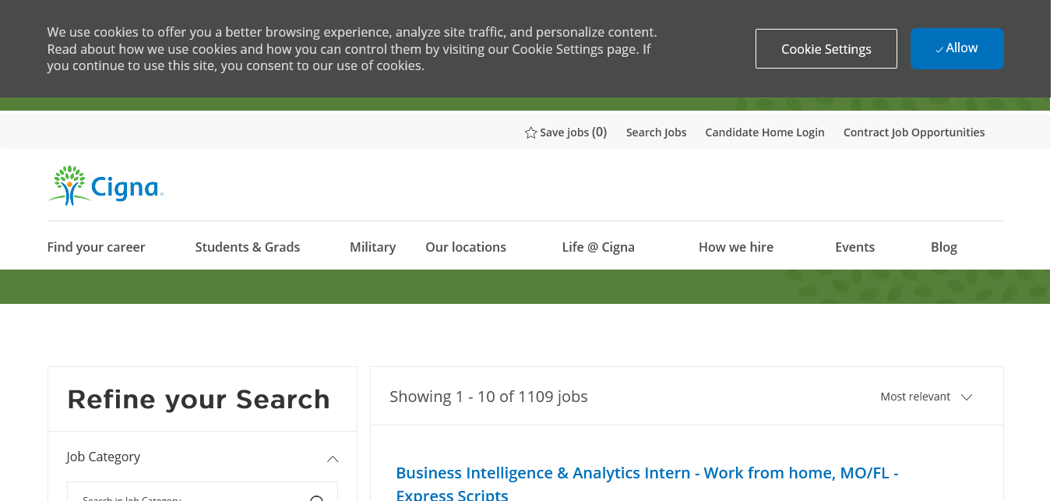Open the Find your career menu
The image size is (1064, 501).
pos(96,247)
